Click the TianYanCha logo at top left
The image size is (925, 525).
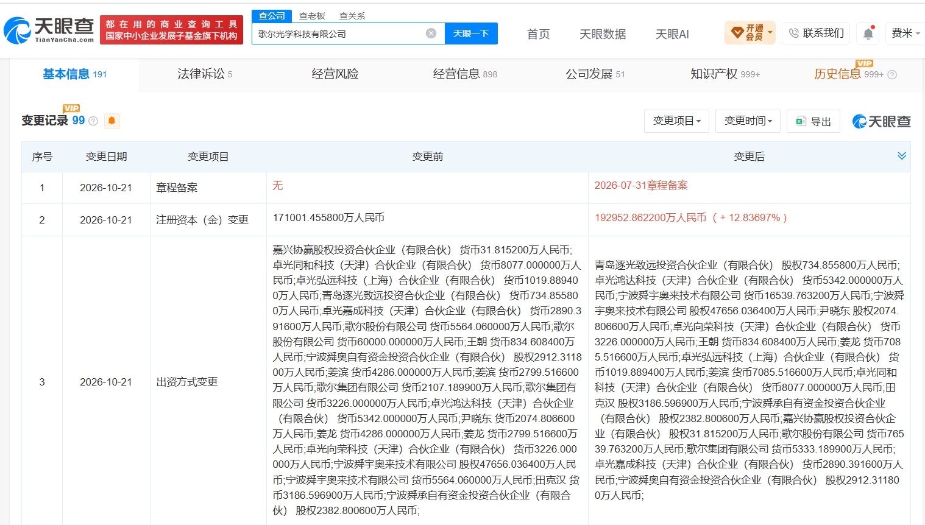click(x=49, y=30)
